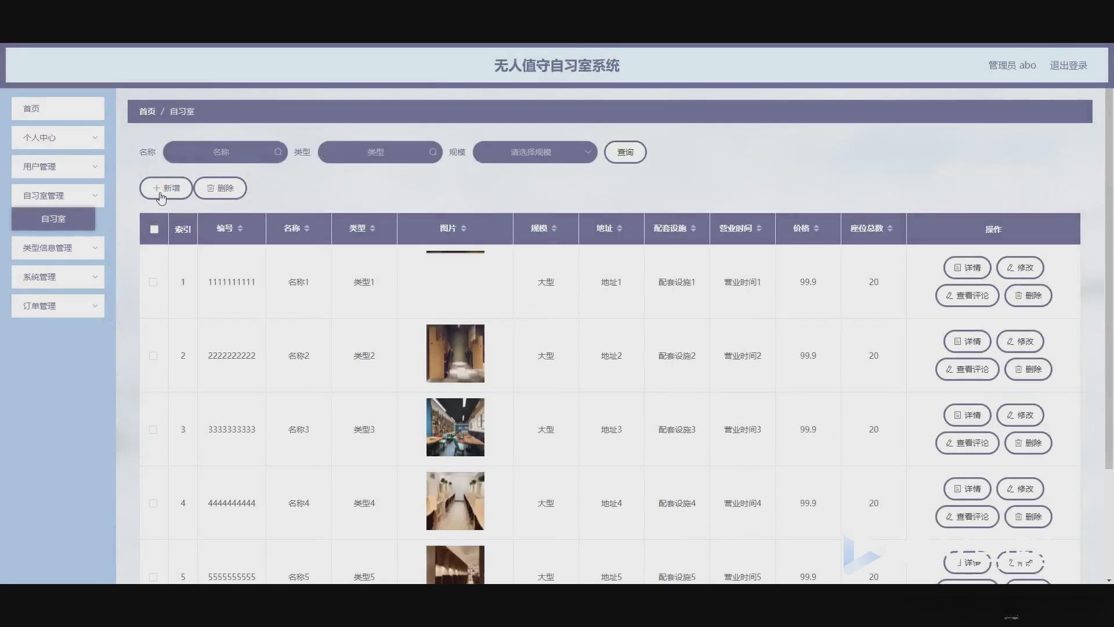The image size is (1114, 627).
Task: Click the study room thumbnail in row 3
Action: [455, 427]
